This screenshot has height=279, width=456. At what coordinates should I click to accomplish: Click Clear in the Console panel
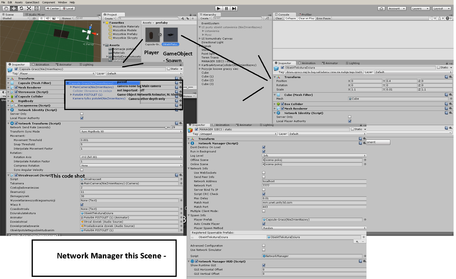coord(278,18)
